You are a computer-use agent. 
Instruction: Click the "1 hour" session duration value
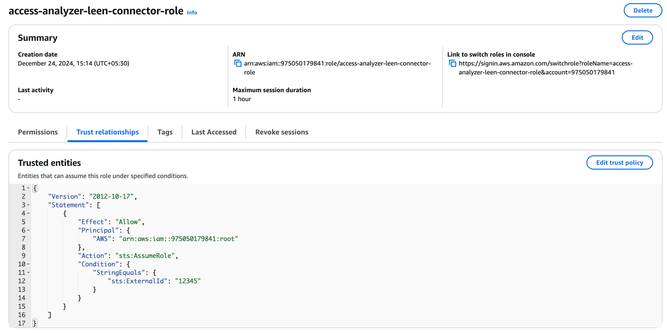click(x=242, y=99)
